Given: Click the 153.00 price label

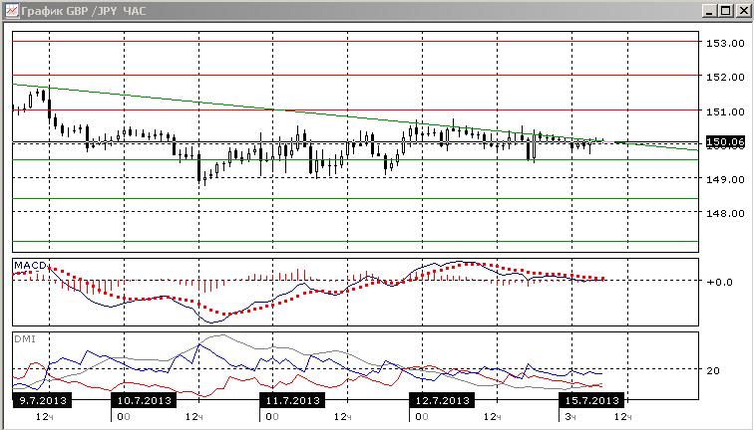Looking at the screenshot, I should click(725, 43).
